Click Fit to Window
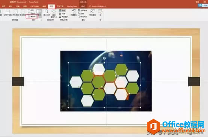Screen dimensions: 208x137 pos(54,14)
